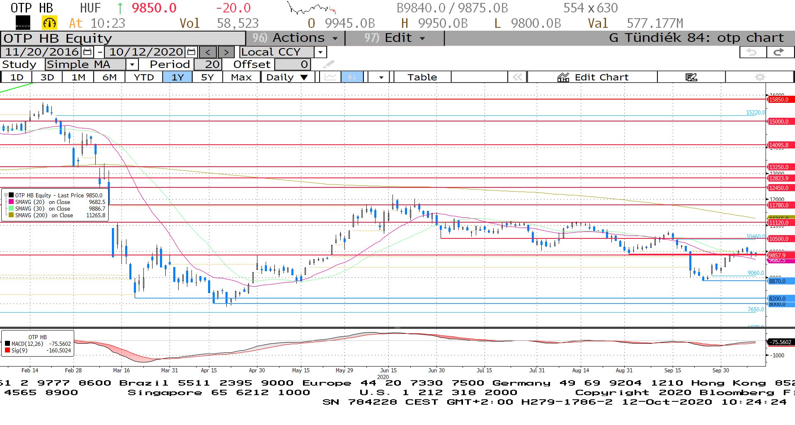Click the study pencil edit icon

(329, 64)
